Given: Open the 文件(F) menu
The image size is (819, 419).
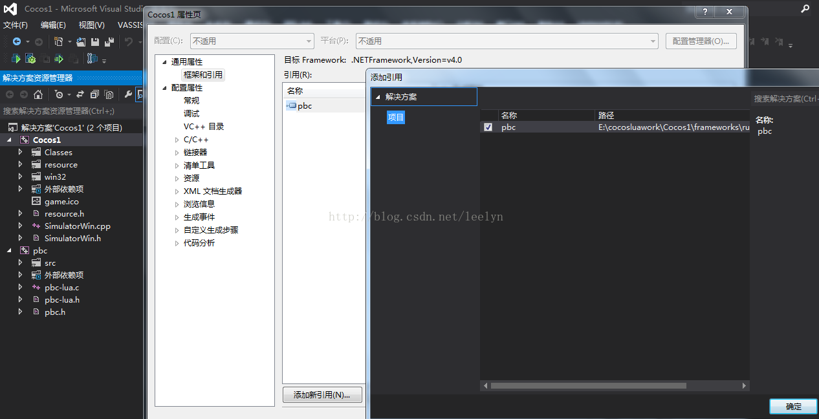Looking at the screenshot, I should (16, 25).
